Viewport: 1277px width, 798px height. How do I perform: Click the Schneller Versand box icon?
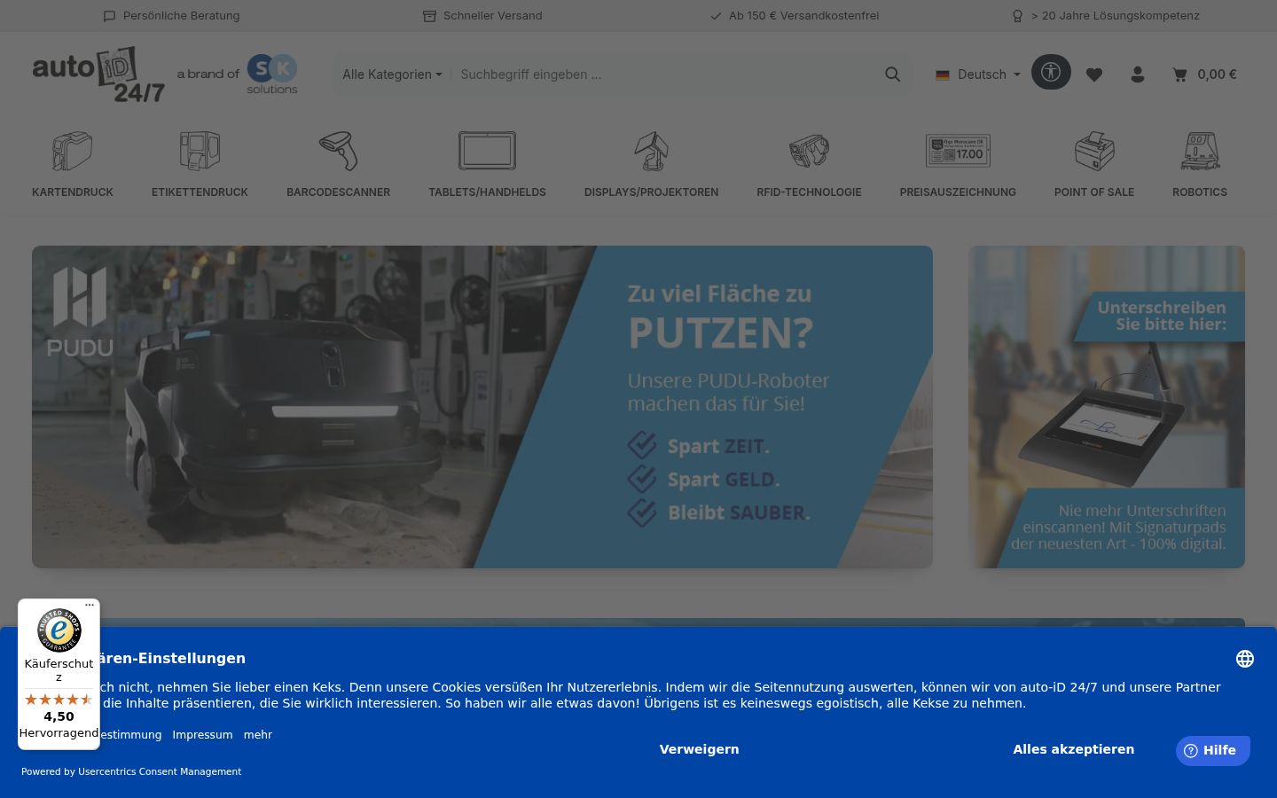[x=429, y=16]
